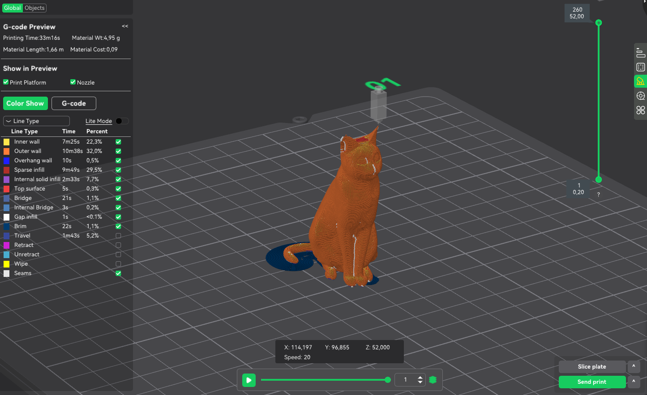The image size is (647, 395).
Task: Click the green play button for simulation
Action: pos(249,380)
